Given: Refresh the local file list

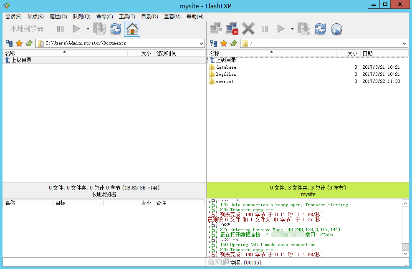Looking at the screenshot, I should [116, 29].
